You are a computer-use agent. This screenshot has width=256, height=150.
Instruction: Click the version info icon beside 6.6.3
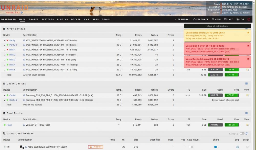(x=22, y=13)
